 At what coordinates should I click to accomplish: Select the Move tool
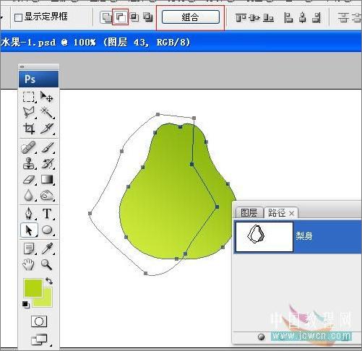click(46, 97)
